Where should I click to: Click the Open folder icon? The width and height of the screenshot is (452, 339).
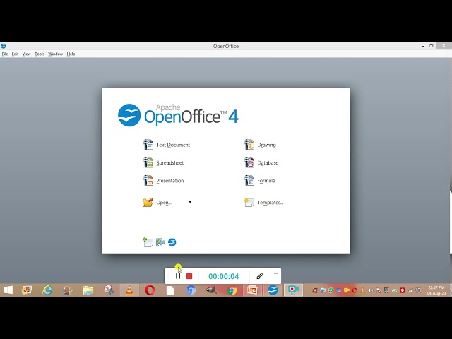click(x=148, y=202)
